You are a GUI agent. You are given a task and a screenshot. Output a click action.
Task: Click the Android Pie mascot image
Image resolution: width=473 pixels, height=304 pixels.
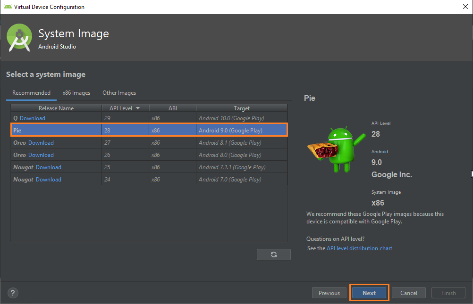click(336, 149)
